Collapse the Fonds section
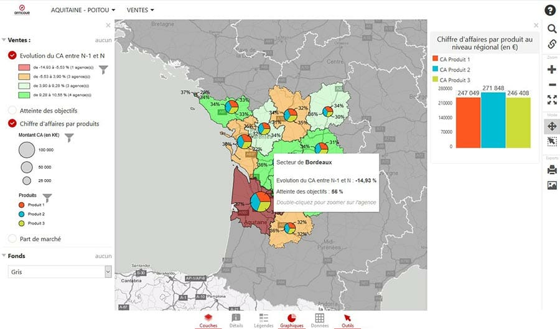The width and height of the screenshot is (560, 329). [x=5, y=256]
